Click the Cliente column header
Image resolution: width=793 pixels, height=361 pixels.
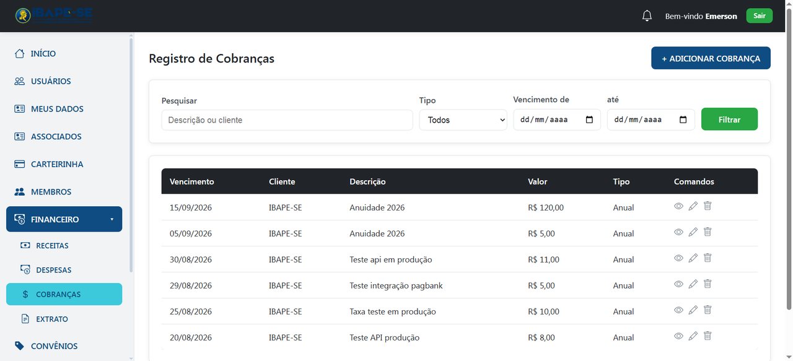pyautogui.click(x=282, y=181)
